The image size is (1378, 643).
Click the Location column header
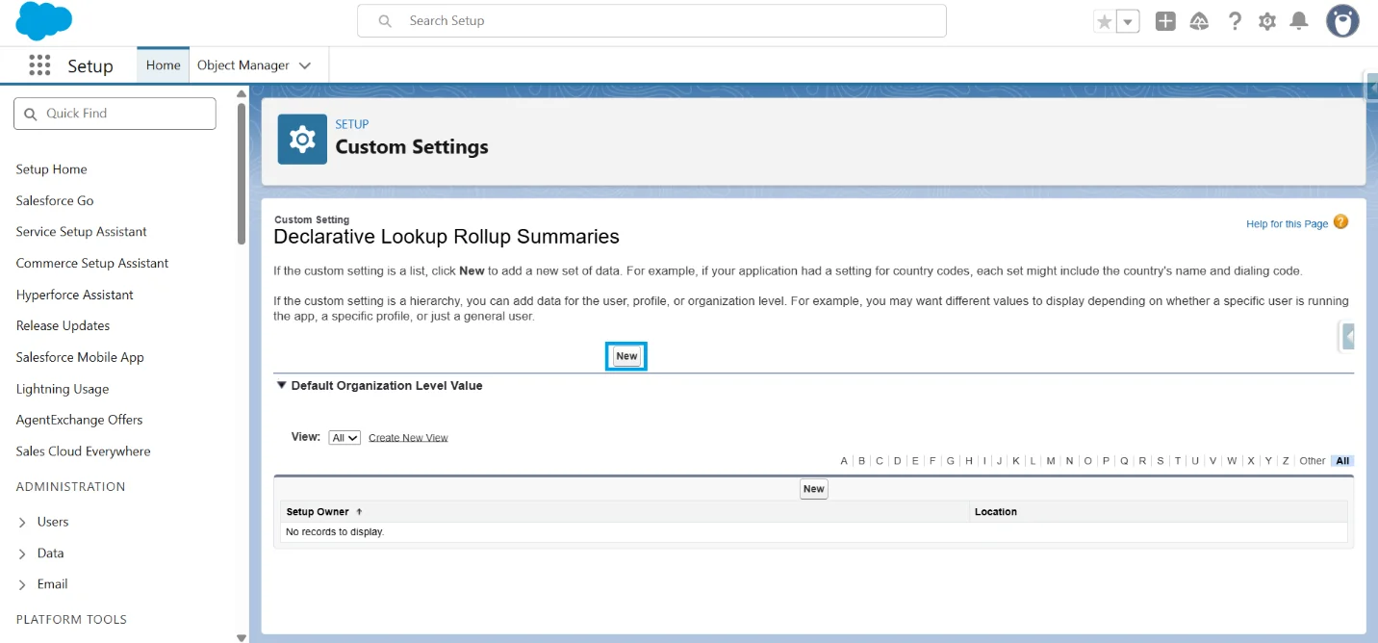[996, 512]
